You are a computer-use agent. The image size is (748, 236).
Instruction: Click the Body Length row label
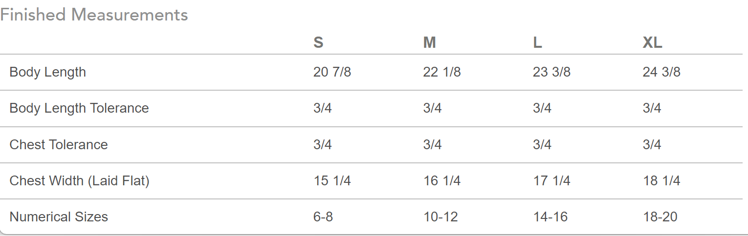pyautogui.click(x=47, y=72)
